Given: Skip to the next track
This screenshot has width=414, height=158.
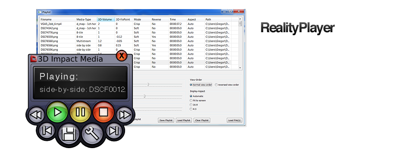Looking at the screenshot, I should pos(114,131).
